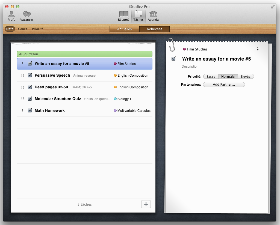Click the Biology 1 cyan color dot
Viewport: 280px width, 225px height.
115,99
